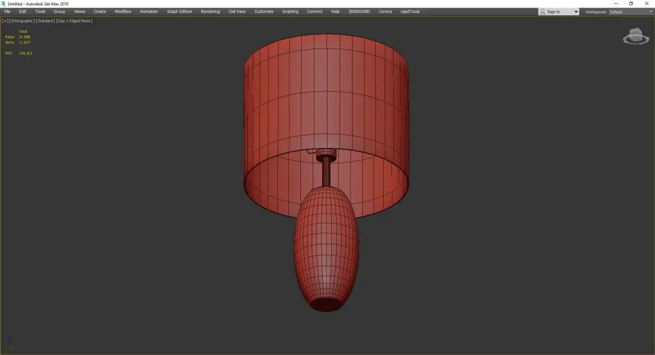Click the Polys count 21 898 text
This screenshot has height=355, width=655.
pyautogui.click(x=25, y=37)
